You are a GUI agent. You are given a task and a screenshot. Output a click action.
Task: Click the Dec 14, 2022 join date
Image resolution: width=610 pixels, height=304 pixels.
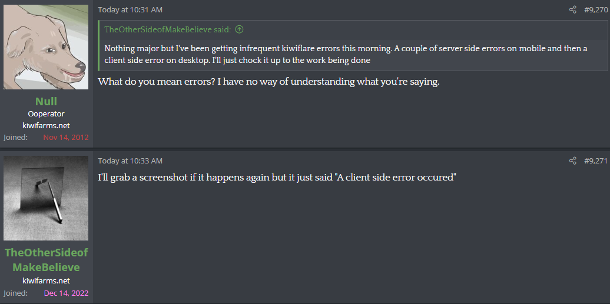click(x=66, y=293)
